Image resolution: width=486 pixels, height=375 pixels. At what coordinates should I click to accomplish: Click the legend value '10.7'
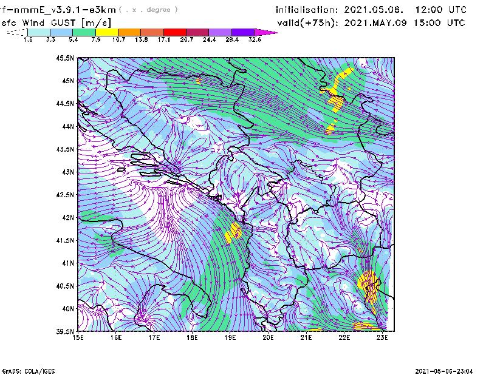[118, 39]
